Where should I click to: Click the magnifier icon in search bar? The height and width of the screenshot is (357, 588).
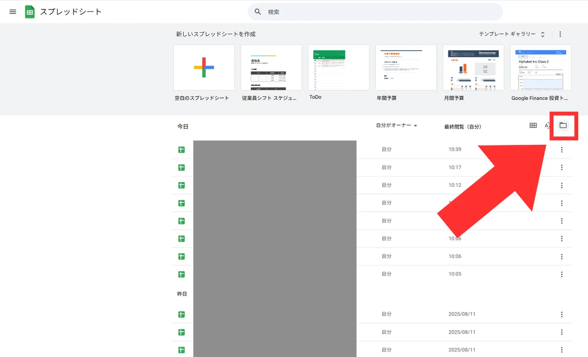(258, 12)
